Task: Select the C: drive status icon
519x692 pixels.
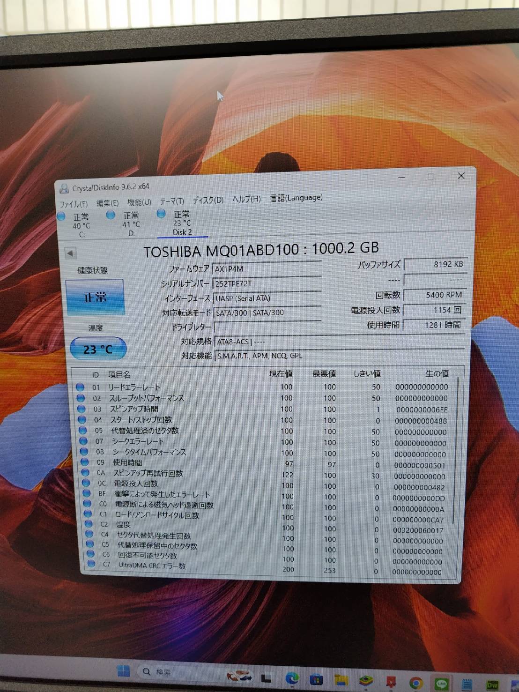Action: point(61,216)
